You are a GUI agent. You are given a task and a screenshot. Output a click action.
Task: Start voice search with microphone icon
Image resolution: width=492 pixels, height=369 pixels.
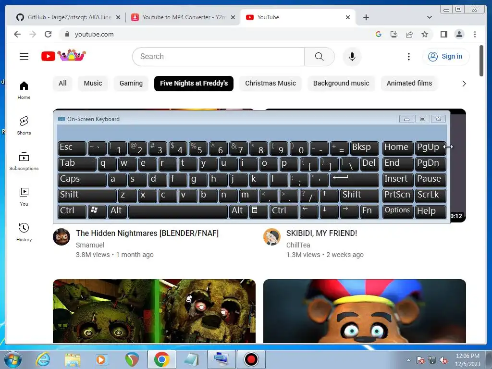352,57
